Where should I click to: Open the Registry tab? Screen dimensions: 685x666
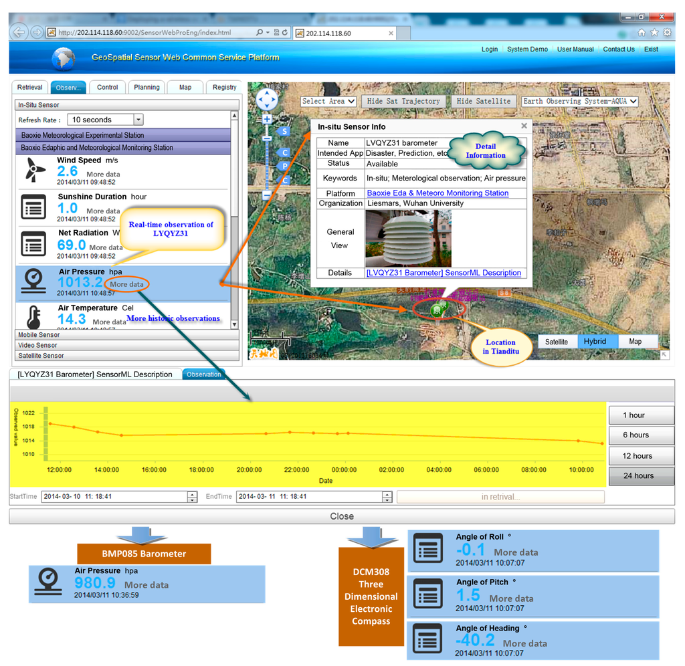coord(224,88)
